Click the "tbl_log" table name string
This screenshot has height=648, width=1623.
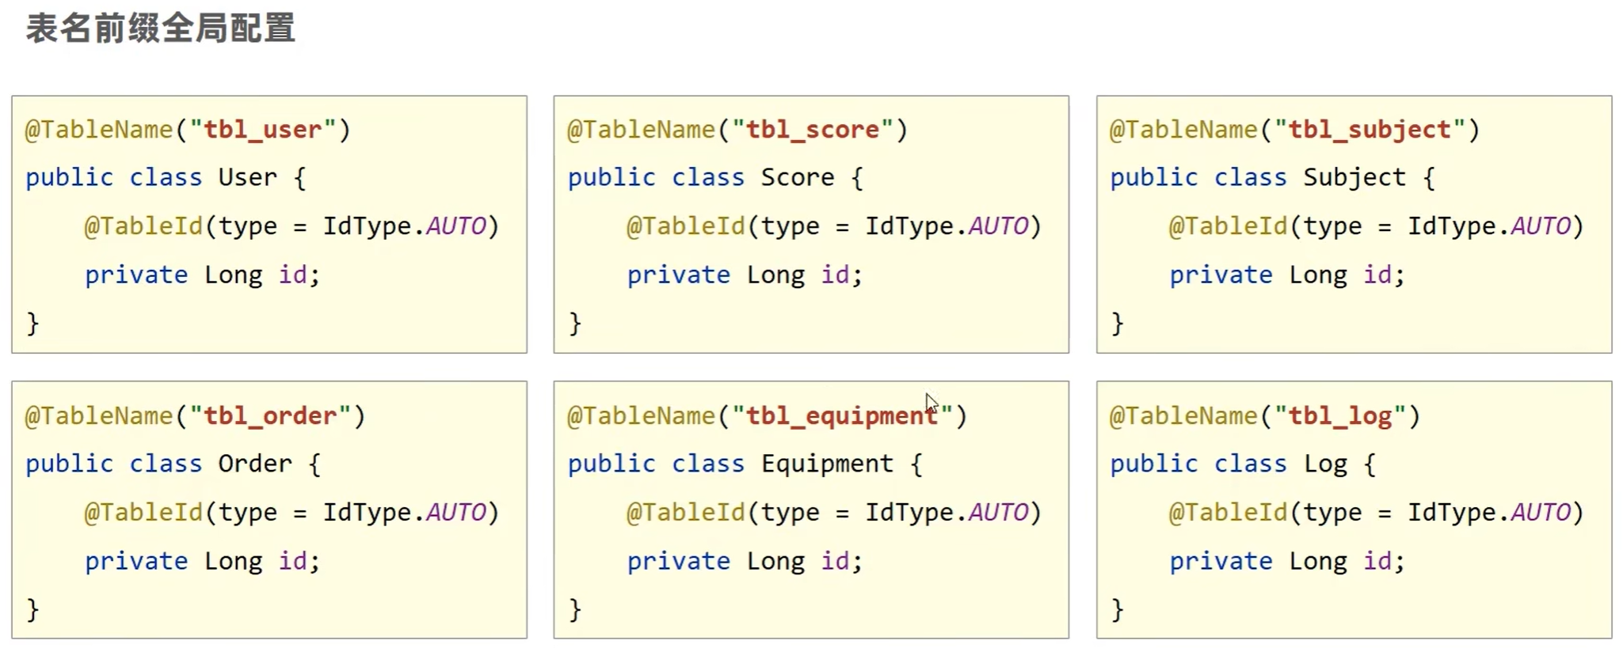coord(1340,416)
